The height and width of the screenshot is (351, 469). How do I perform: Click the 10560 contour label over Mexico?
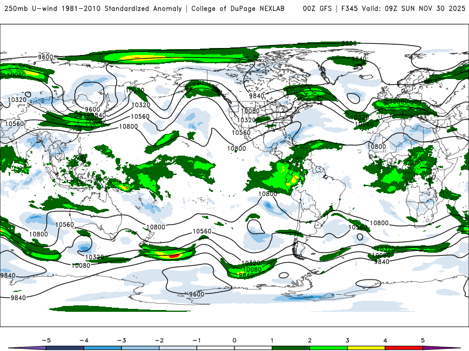coord(241,133)
